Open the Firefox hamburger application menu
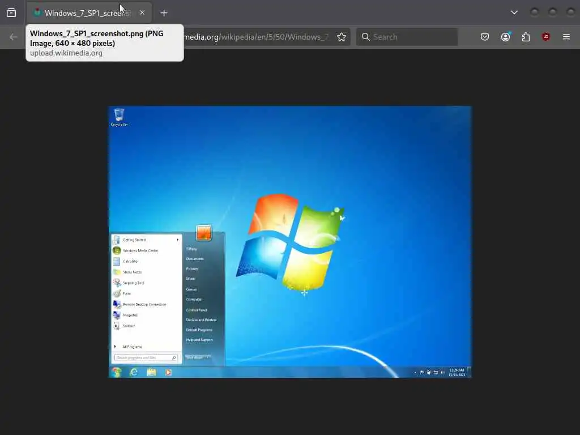The width and height of the screenshot is (580, 435). coord(566,37)
